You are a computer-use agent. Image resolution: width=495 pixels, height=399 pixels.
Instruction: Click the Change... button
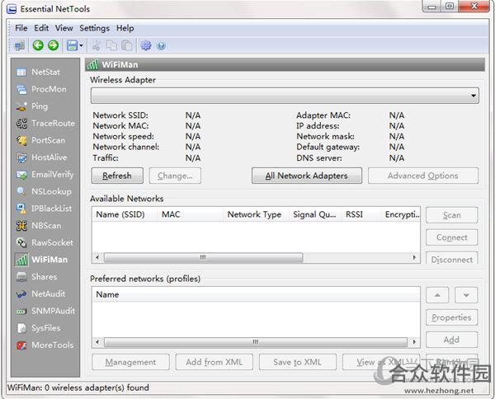pyautogui.click(x=175, y=176)
